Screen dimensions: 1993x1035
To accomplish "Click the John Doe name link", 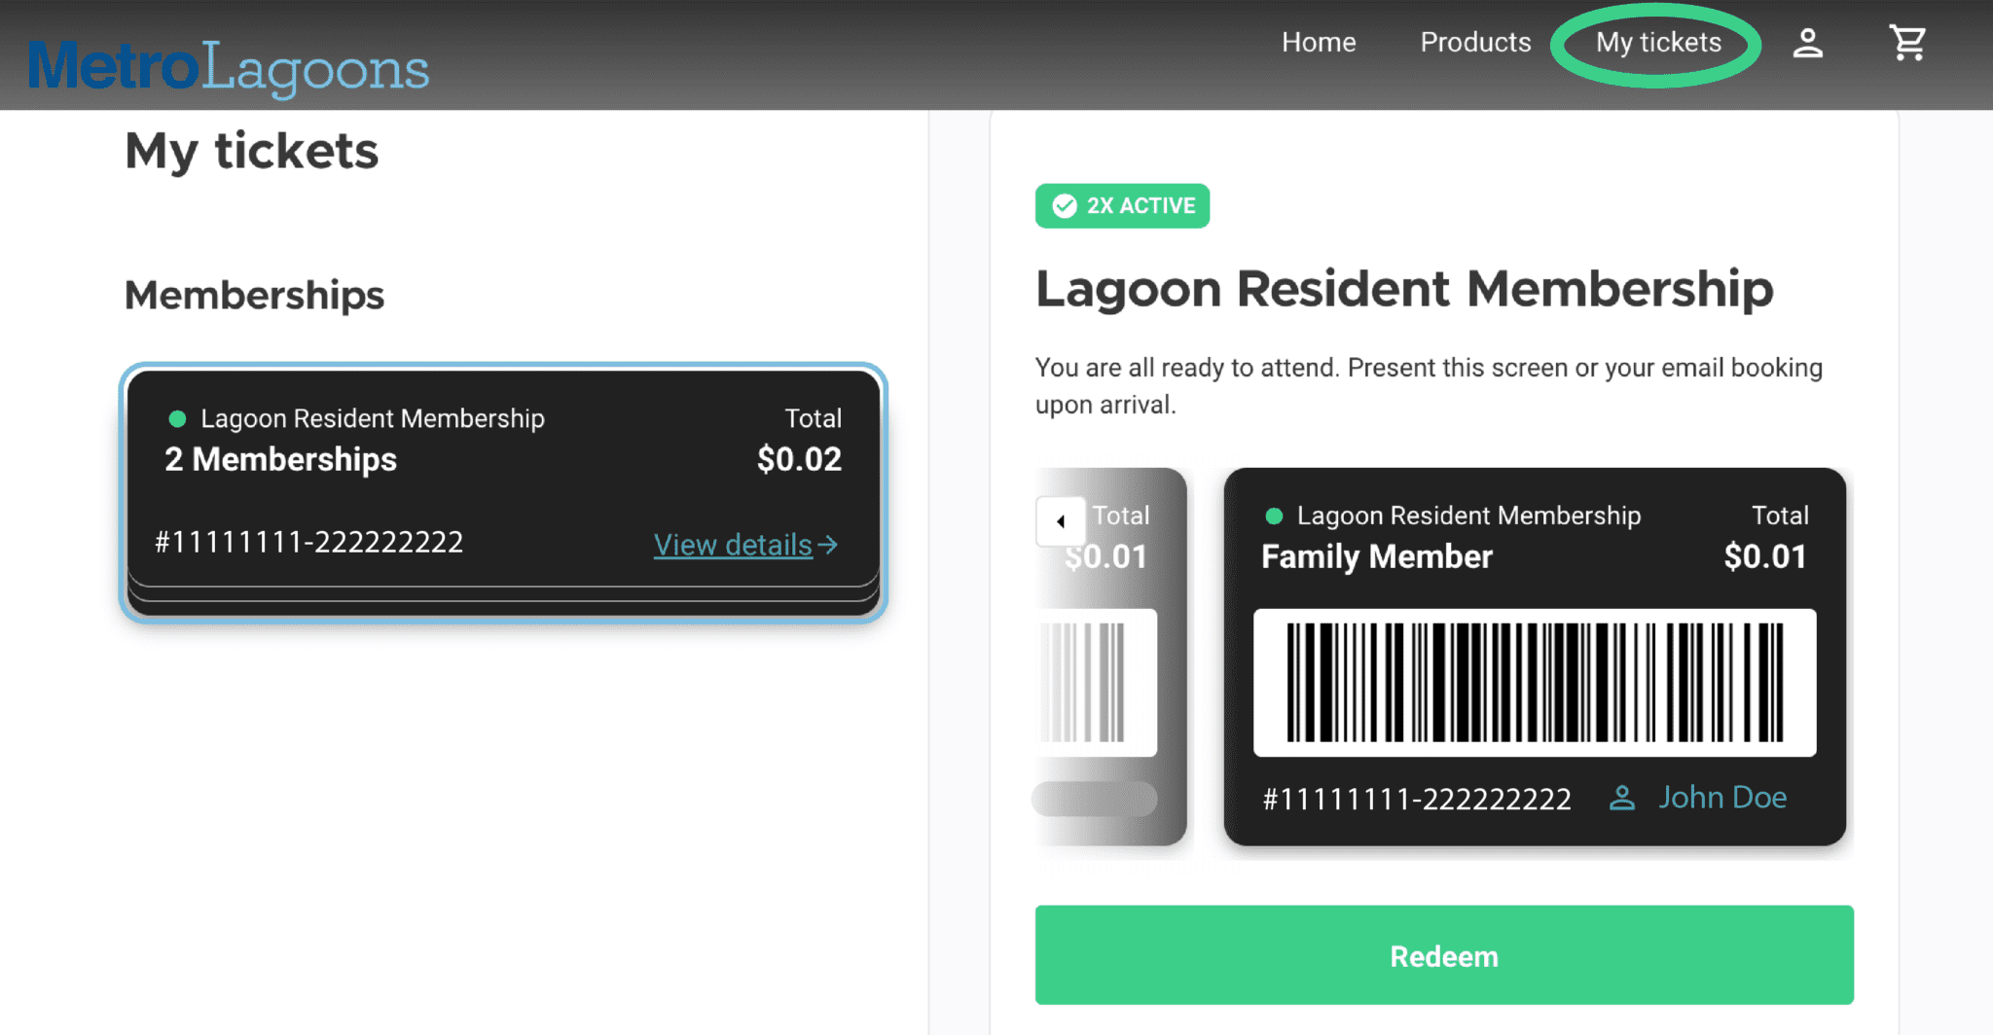I will pyautogui.click(x=1723, y=798).
